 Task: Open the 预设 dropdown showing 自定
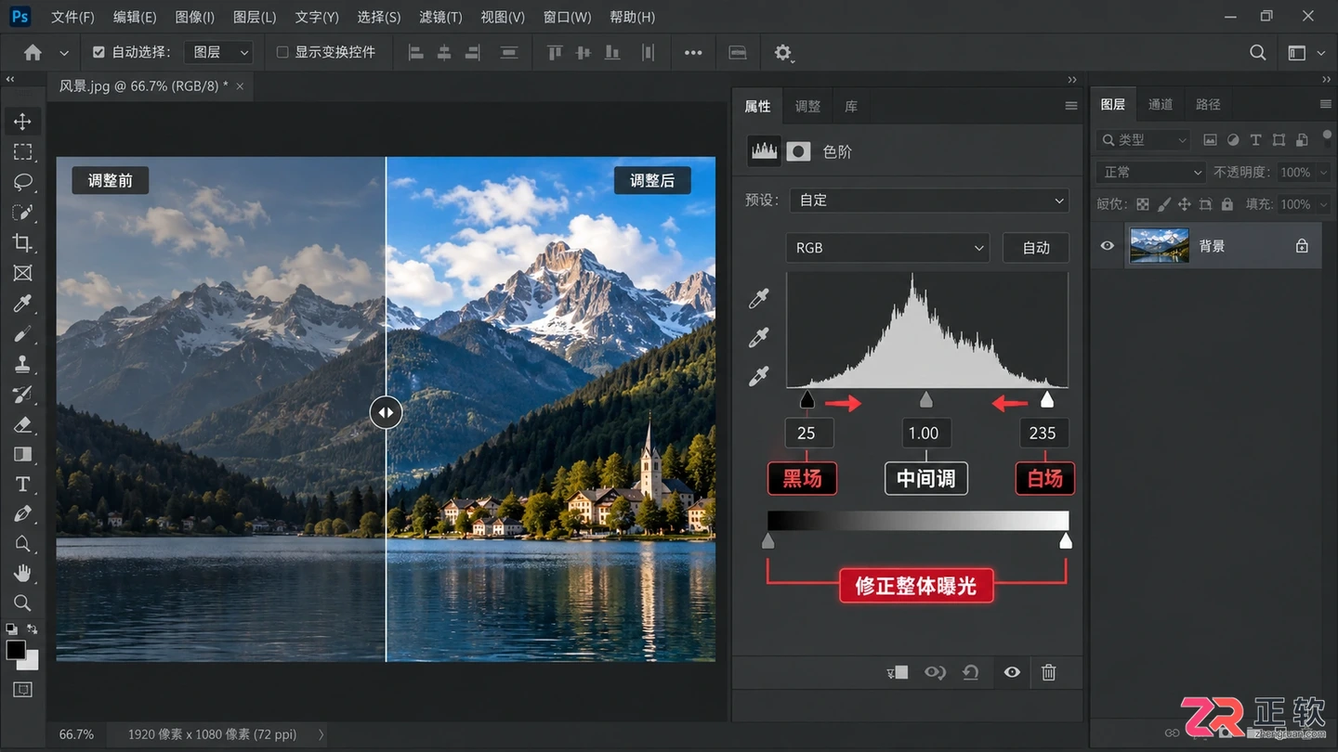click(929, 200)
